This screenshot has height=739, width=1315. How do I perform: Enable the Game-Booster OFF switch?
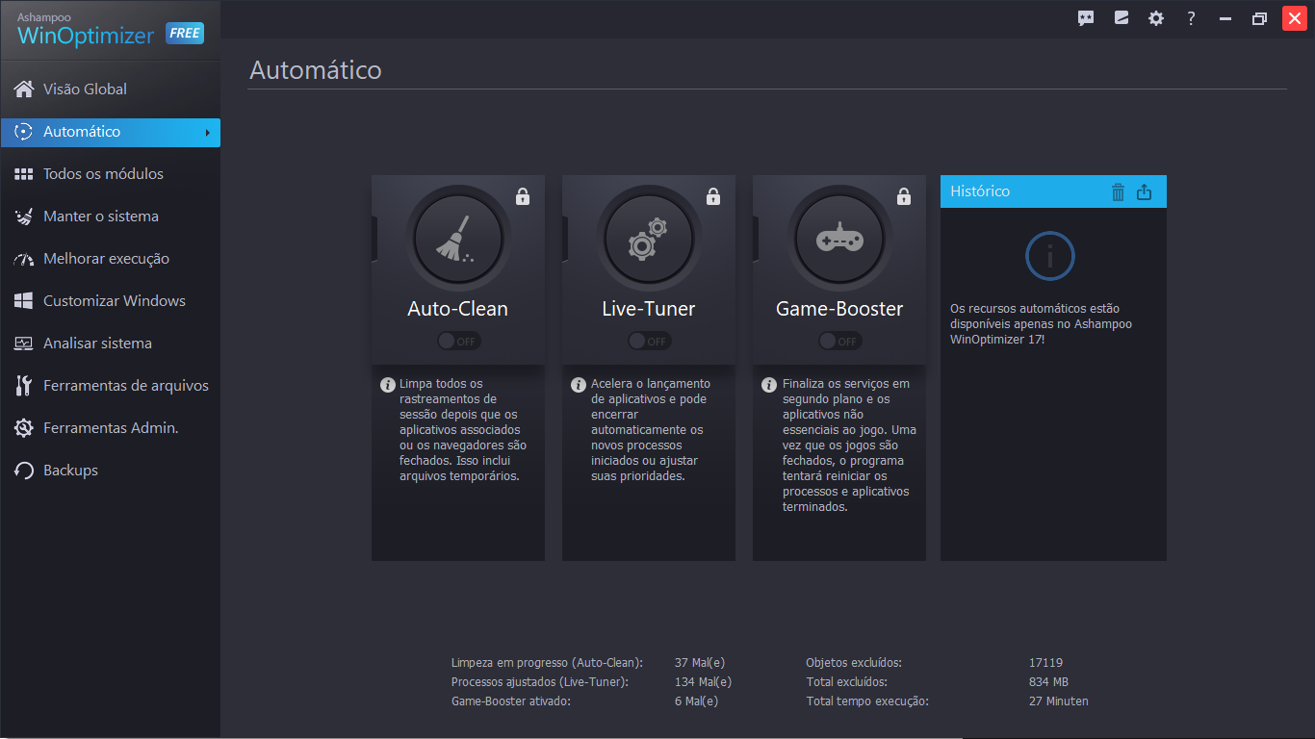coord(839,341)
